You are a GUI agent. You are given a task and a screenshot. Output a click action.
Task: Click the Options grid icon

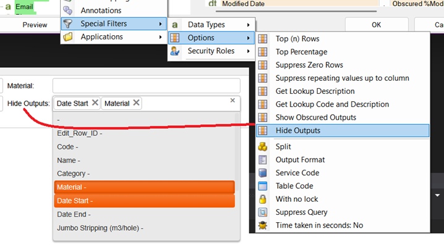click(x=175, y=38)
